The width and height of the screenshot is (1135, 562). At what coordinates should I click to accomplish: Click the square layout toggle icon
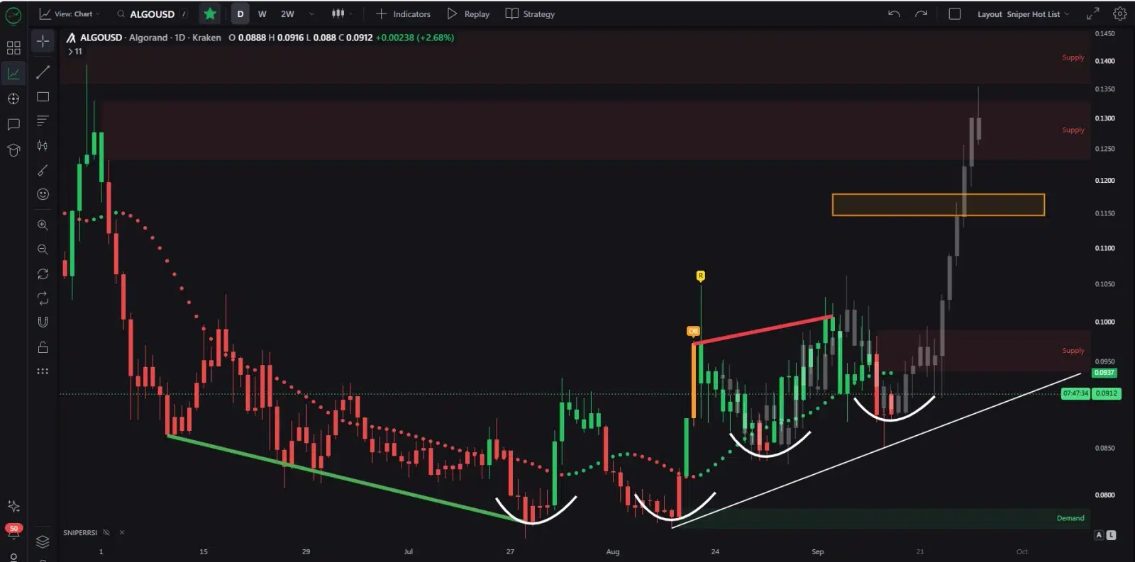coord(955,13)
